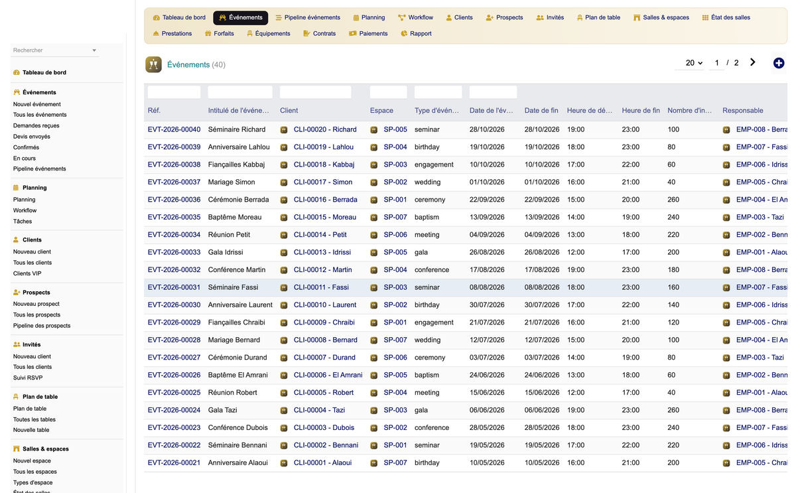Click the space icon beside SP-005 in Séminaire Richard row
The image size is (796, 493).
374,129
